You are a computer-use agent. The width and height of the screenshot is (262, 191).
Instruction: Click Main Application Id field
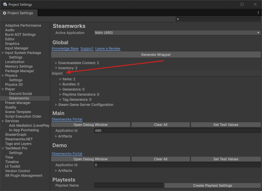[177, 131]
